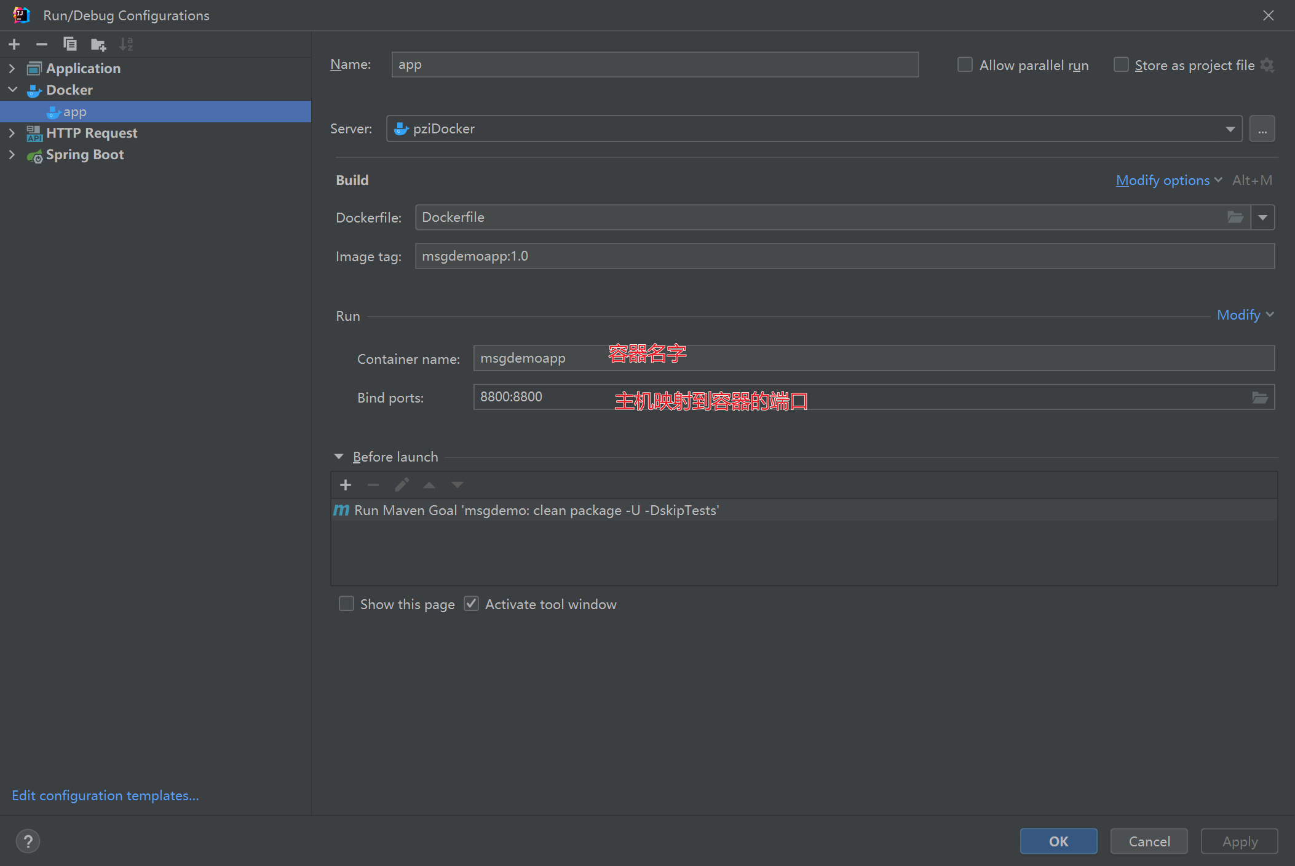Sort configurations alphabetically
Viewport: 1295px width, 866px height.
click(126, 44)
